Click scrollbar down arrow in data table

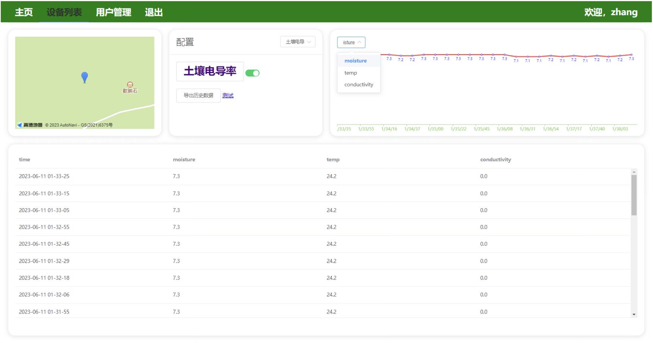coord(634,315)
